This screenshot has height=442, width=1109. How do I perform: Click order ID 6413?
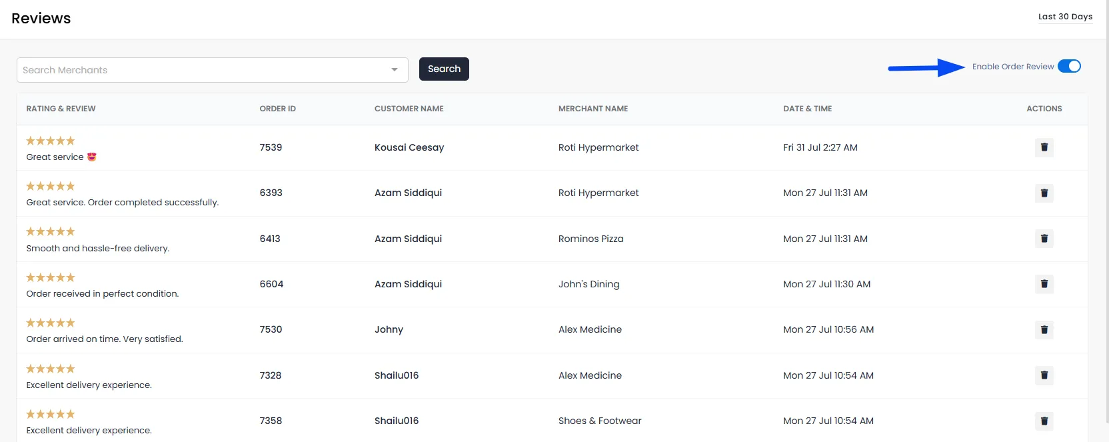pos(270,239)
